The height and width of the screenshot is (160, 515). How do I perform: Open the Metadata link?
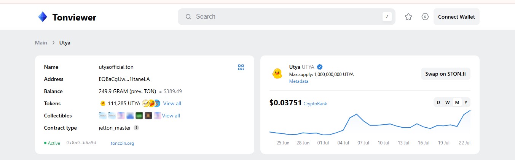pyautogui.click(x=299, y=81)
